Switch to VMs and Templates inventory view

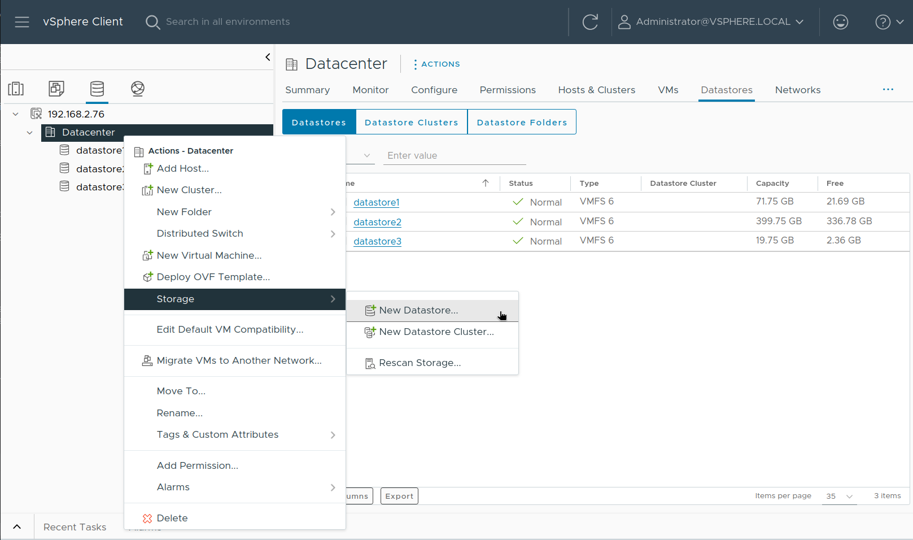pos(56,89)
